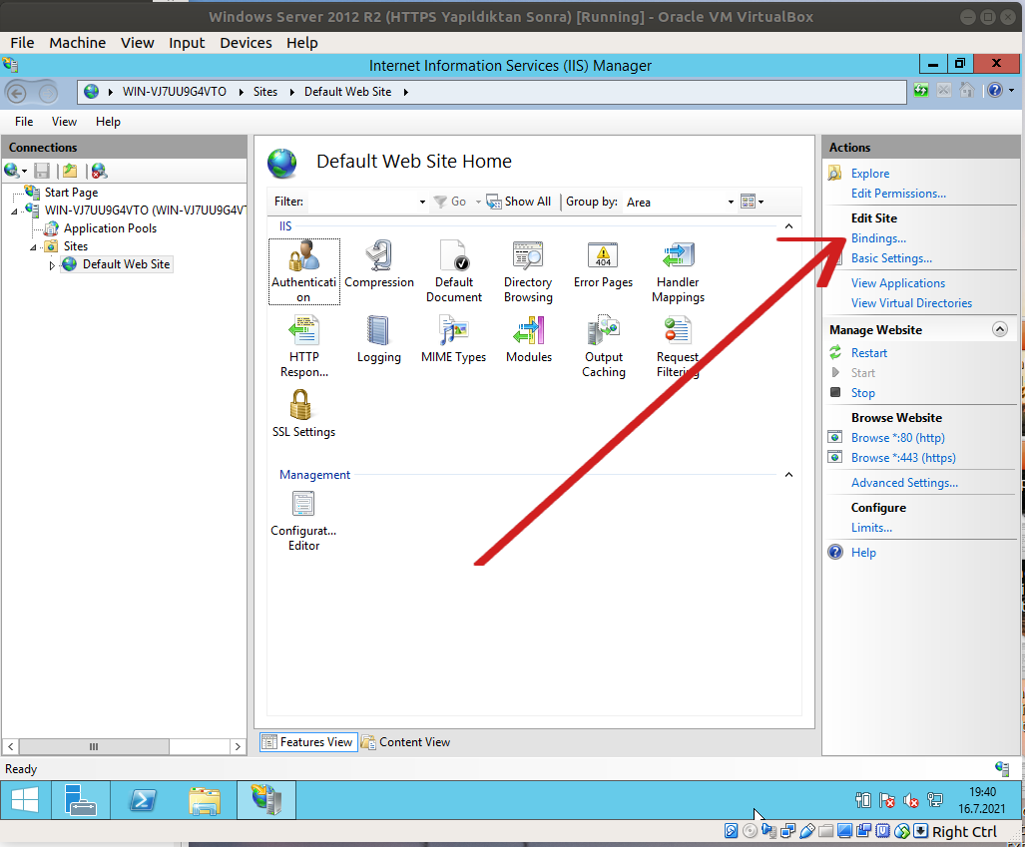Click Browse *:443 (https) link

point(903,458)
